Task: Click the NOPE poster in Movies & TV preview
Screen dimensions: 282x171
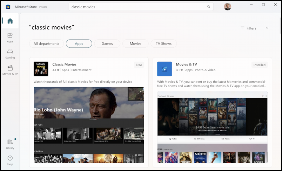Action: tap(200, 157)
